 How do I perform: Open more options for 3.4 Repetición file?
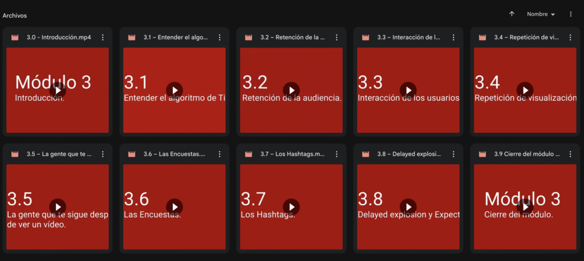(570, 38)
